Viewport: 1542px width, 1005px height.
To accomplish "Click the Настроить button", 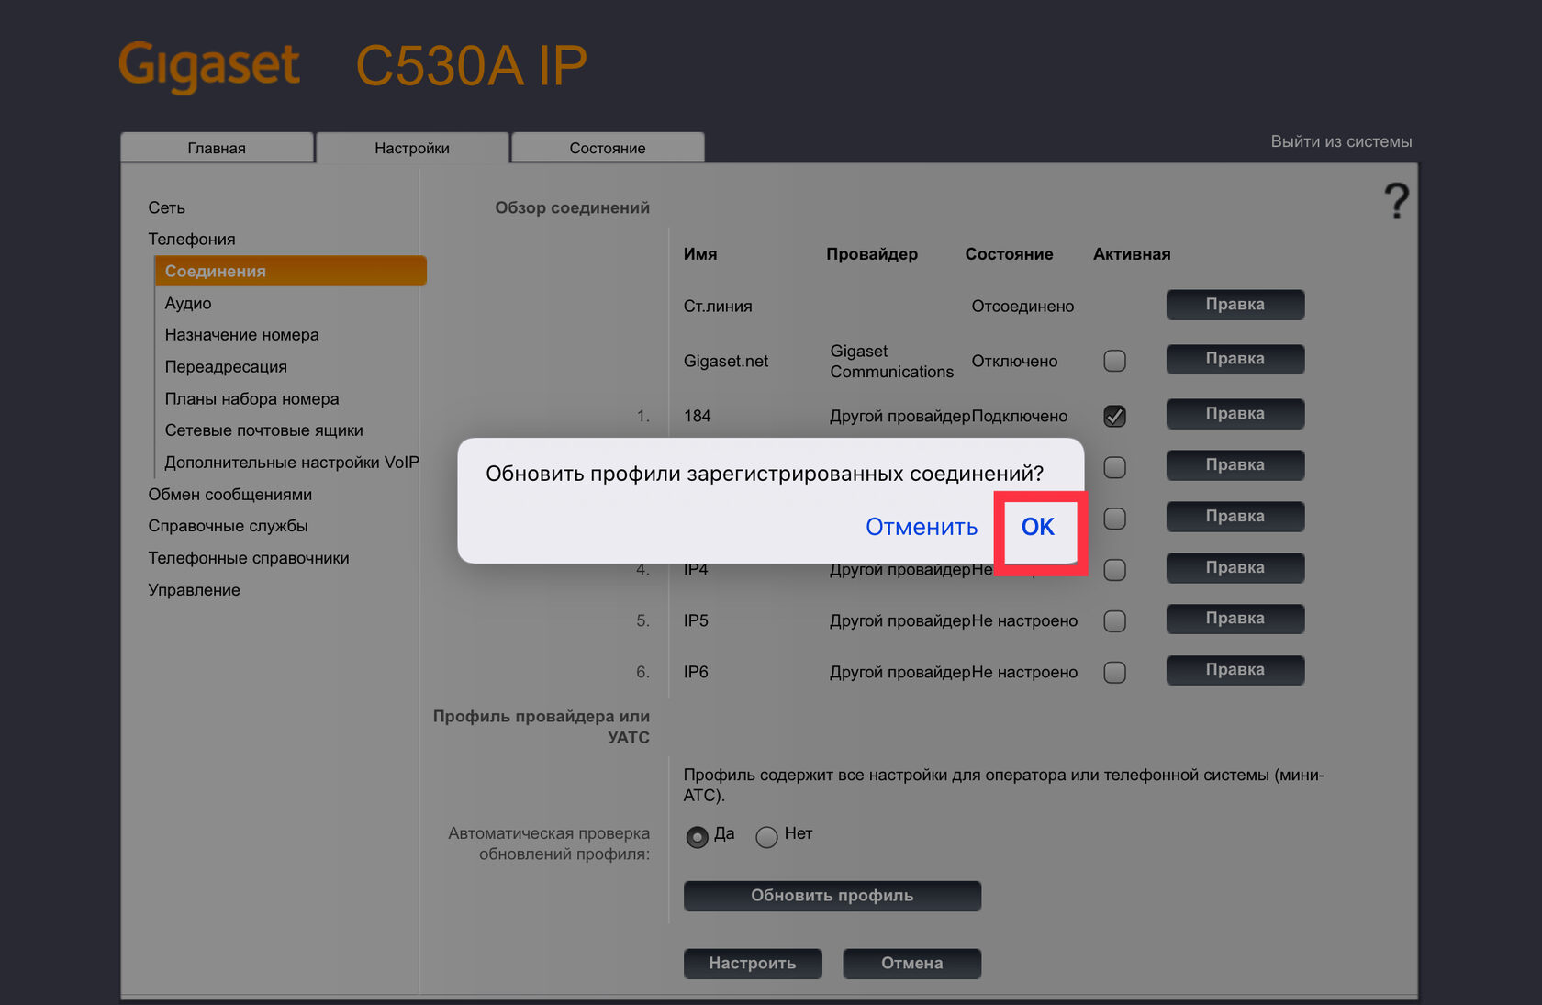I will (x=753, y=964).
